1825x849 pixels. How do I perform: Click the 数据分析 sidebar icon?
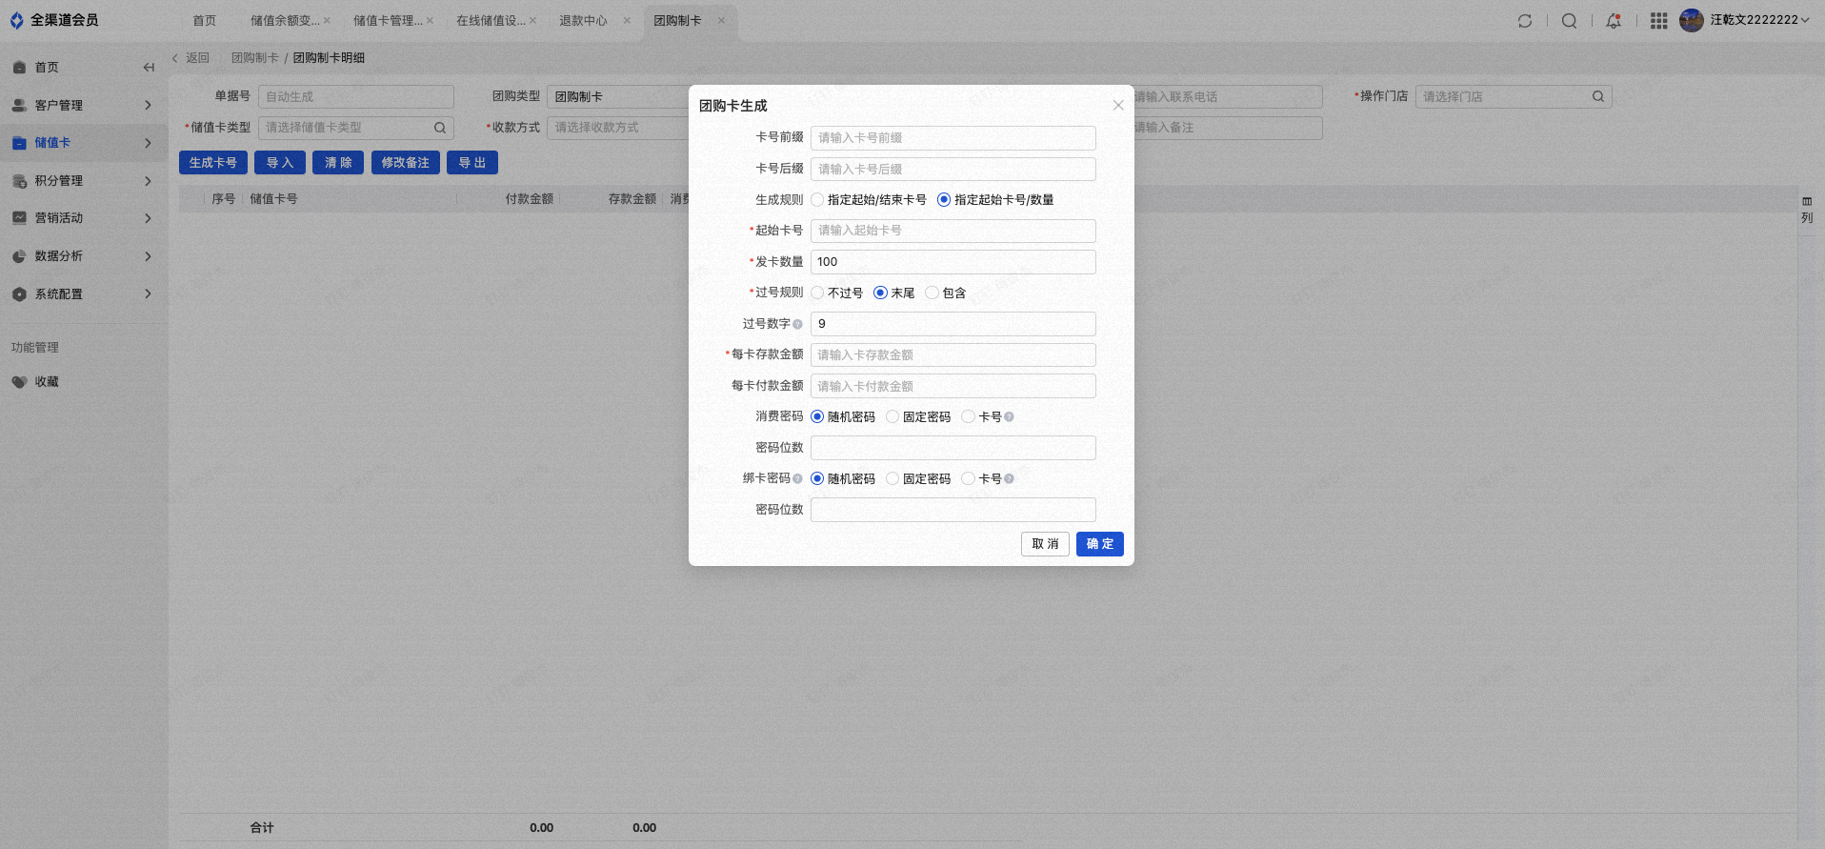[x=19, y=256]
